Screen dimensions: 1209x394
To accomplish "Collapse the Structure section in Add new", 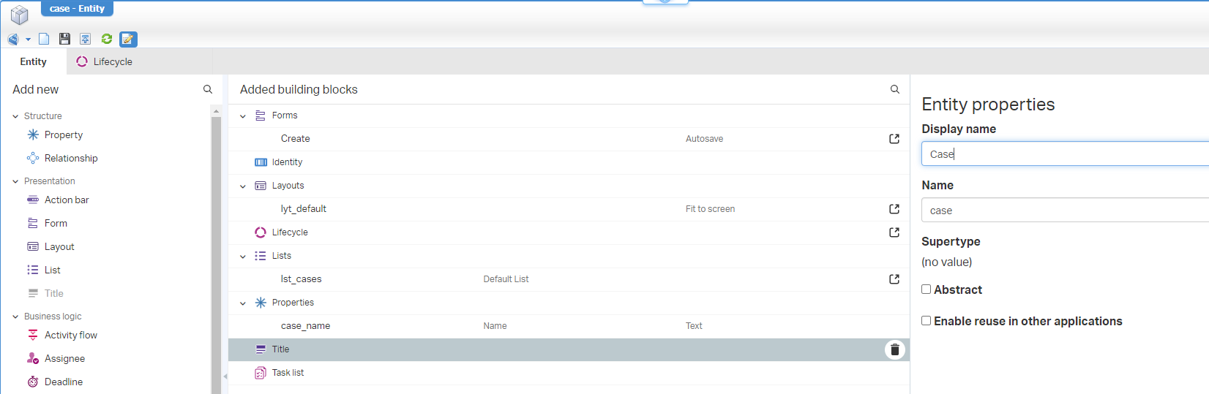I will [15, 116].
